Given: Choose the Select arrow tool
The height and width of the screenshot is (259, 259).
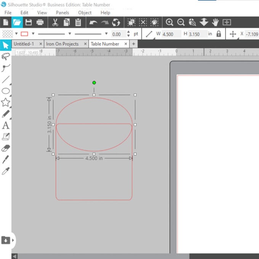Looking at the screenshot, I should 6,45.
